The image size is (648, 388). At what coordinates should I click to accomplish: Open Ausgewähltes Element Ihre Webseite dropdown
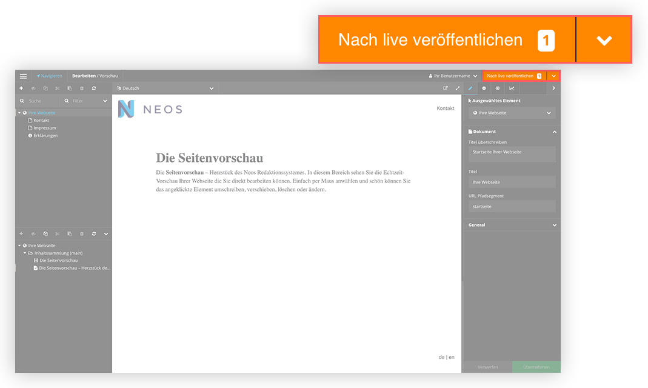click(512, 113)
